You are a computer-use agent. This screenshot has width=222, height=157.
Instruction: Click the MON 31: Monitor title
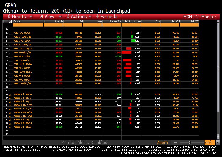[200, 17]
